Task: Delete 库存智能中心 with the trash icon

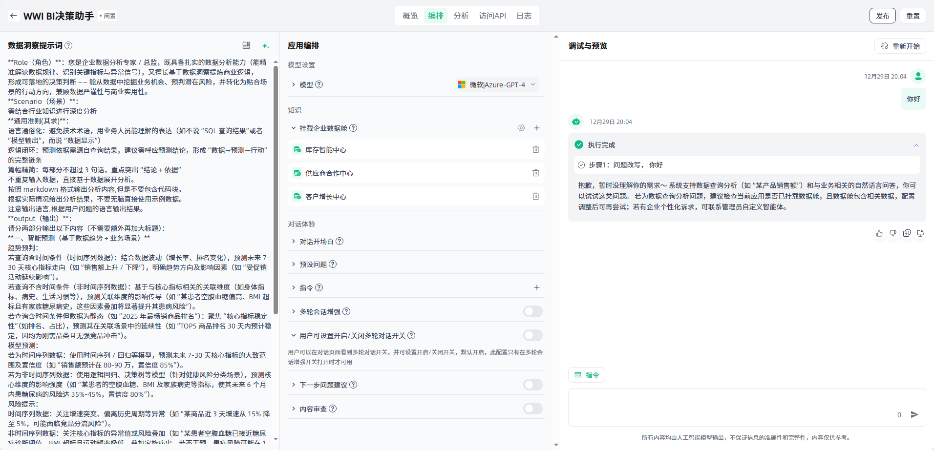Action: pos(536,150)
